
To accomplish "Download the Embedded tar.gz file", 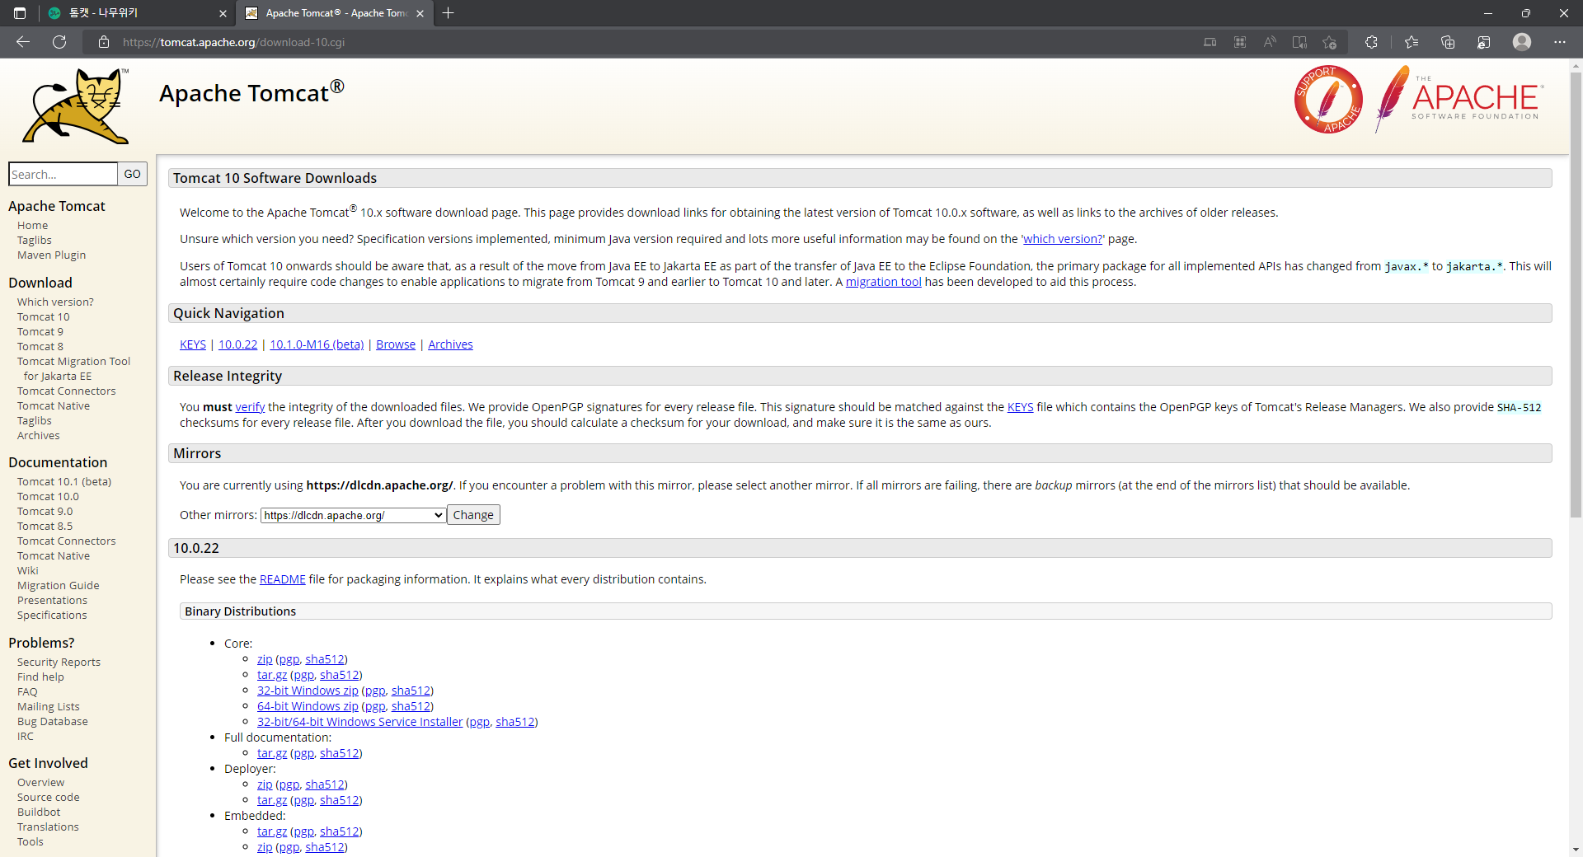I will 272,831.
